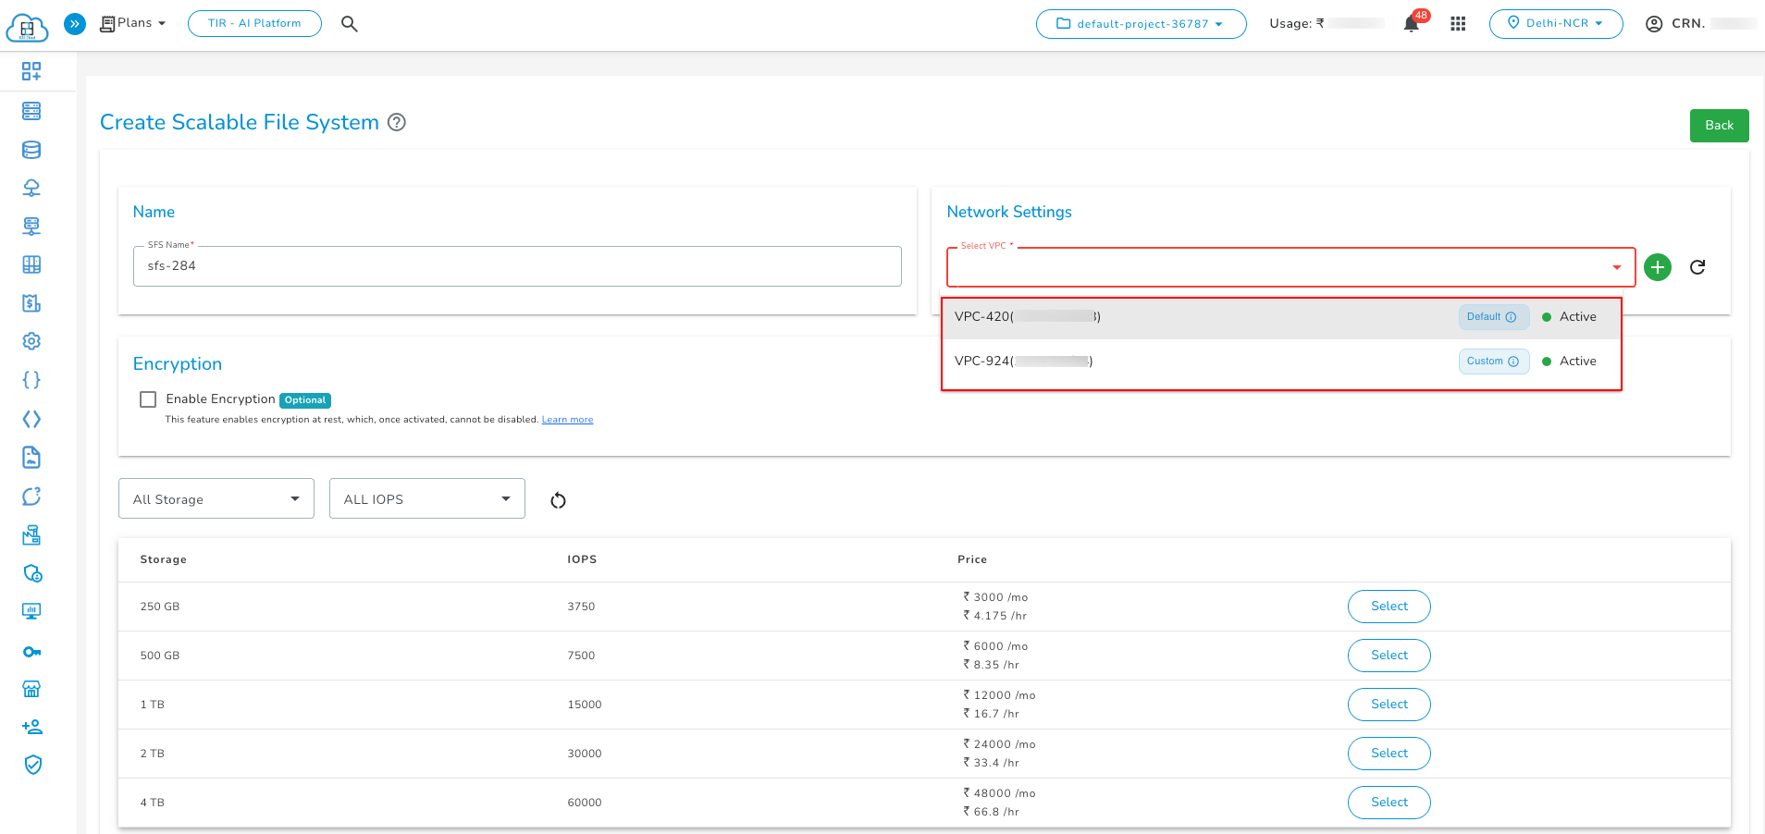Open the search icon in the top bar
The image size is (1765, 834).
tap(350, 24)
